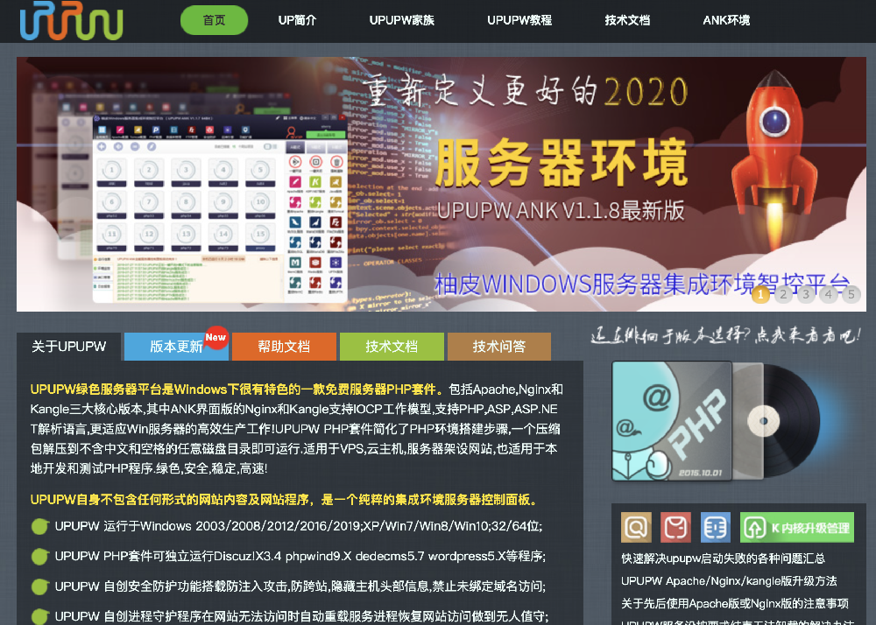Select banner slide indicator 1
This screenshot has height=625, width=876.
(x=760, y=294)
